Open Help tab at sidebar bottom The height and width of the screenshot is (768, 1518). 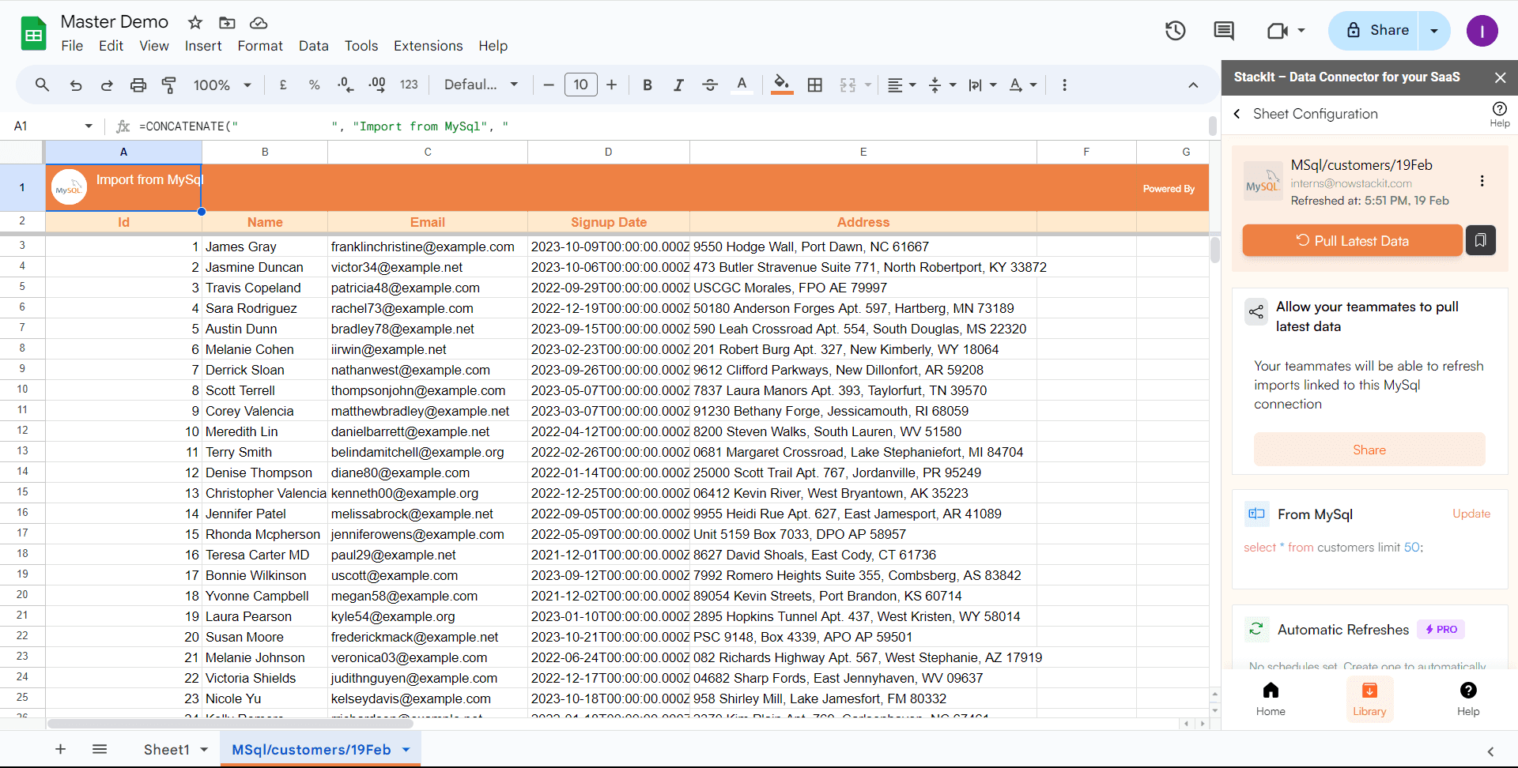pyautogui.click(x=1468, y=699)
